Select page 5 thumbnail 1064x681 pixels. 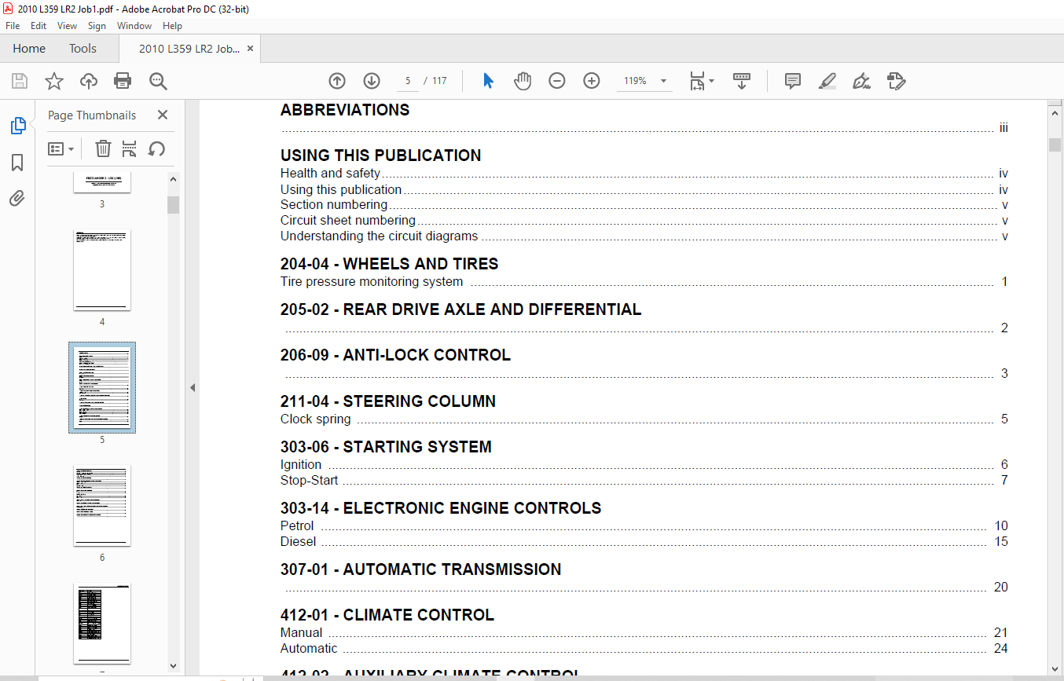click(x=102, y=388)
